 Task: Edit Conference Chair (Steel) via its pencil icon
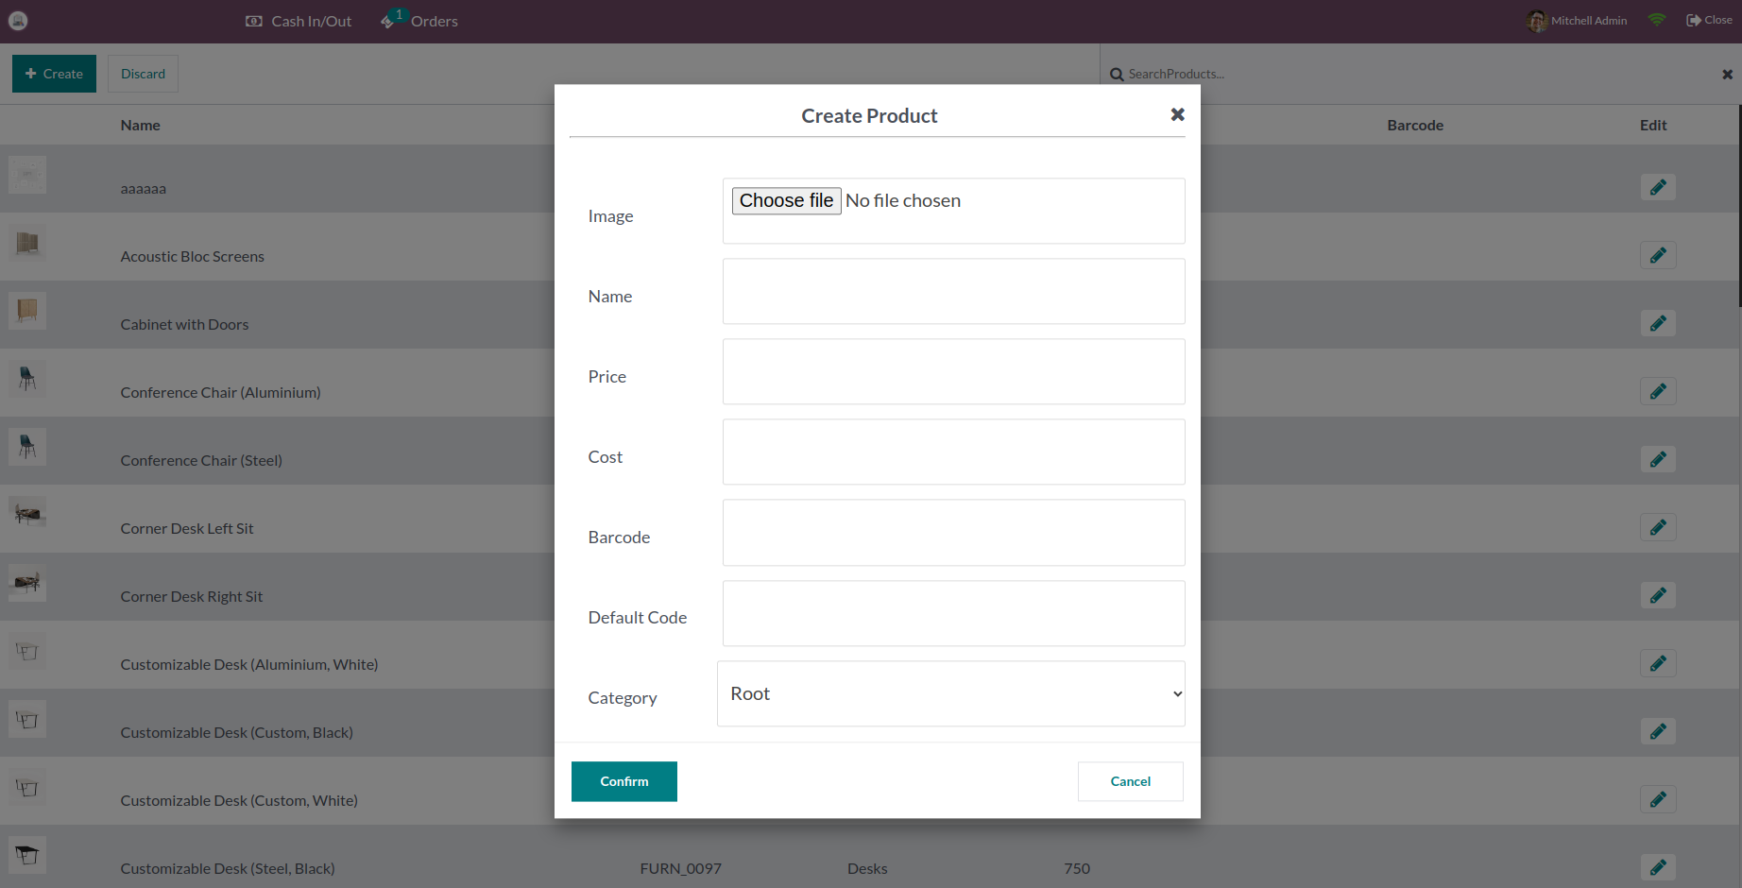1658,459
